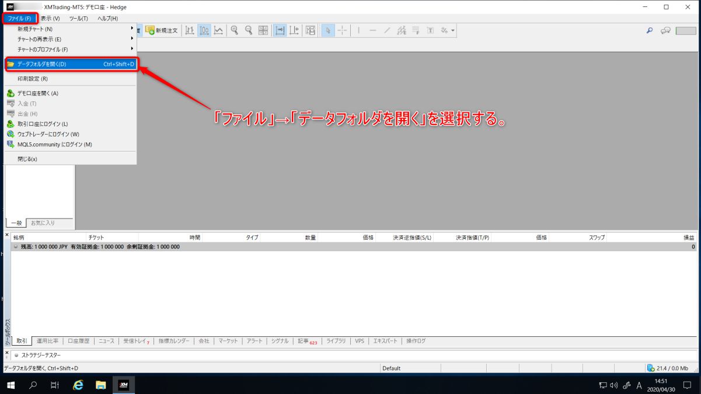Toggle chart shift from right edge
Viewport: 701px width, 394px height.
(x=294, y=30)
